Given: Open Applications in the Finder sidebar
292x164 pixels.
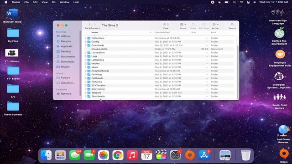Looking at the screenshot, I should point(65,46).
